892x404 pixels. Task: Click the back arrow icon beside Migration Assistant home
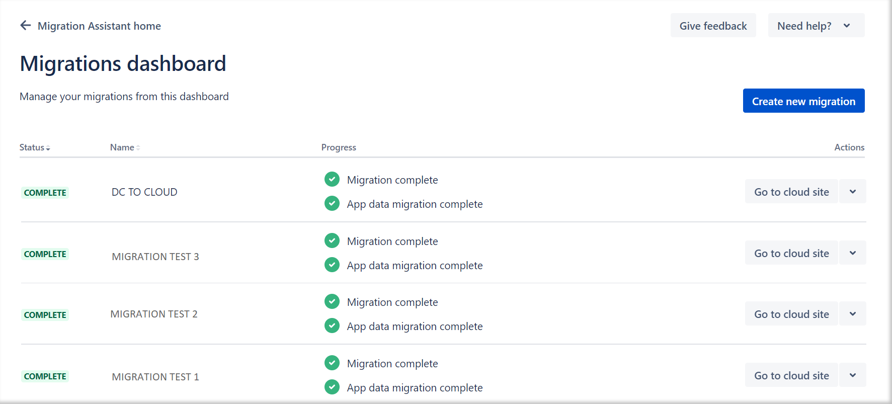(26, 26)
